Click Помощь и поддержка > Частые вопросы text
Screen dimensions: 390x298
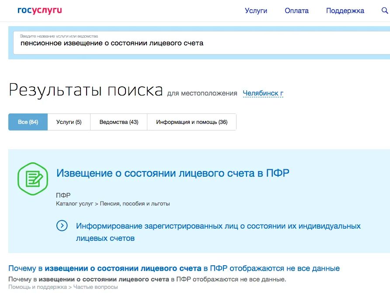[63, 287]
